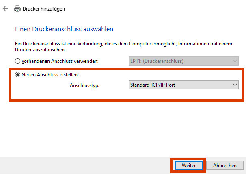The image size is (246, 174).
Task: Click the gray footer bar left of Weiter
Action: [85, 166]
